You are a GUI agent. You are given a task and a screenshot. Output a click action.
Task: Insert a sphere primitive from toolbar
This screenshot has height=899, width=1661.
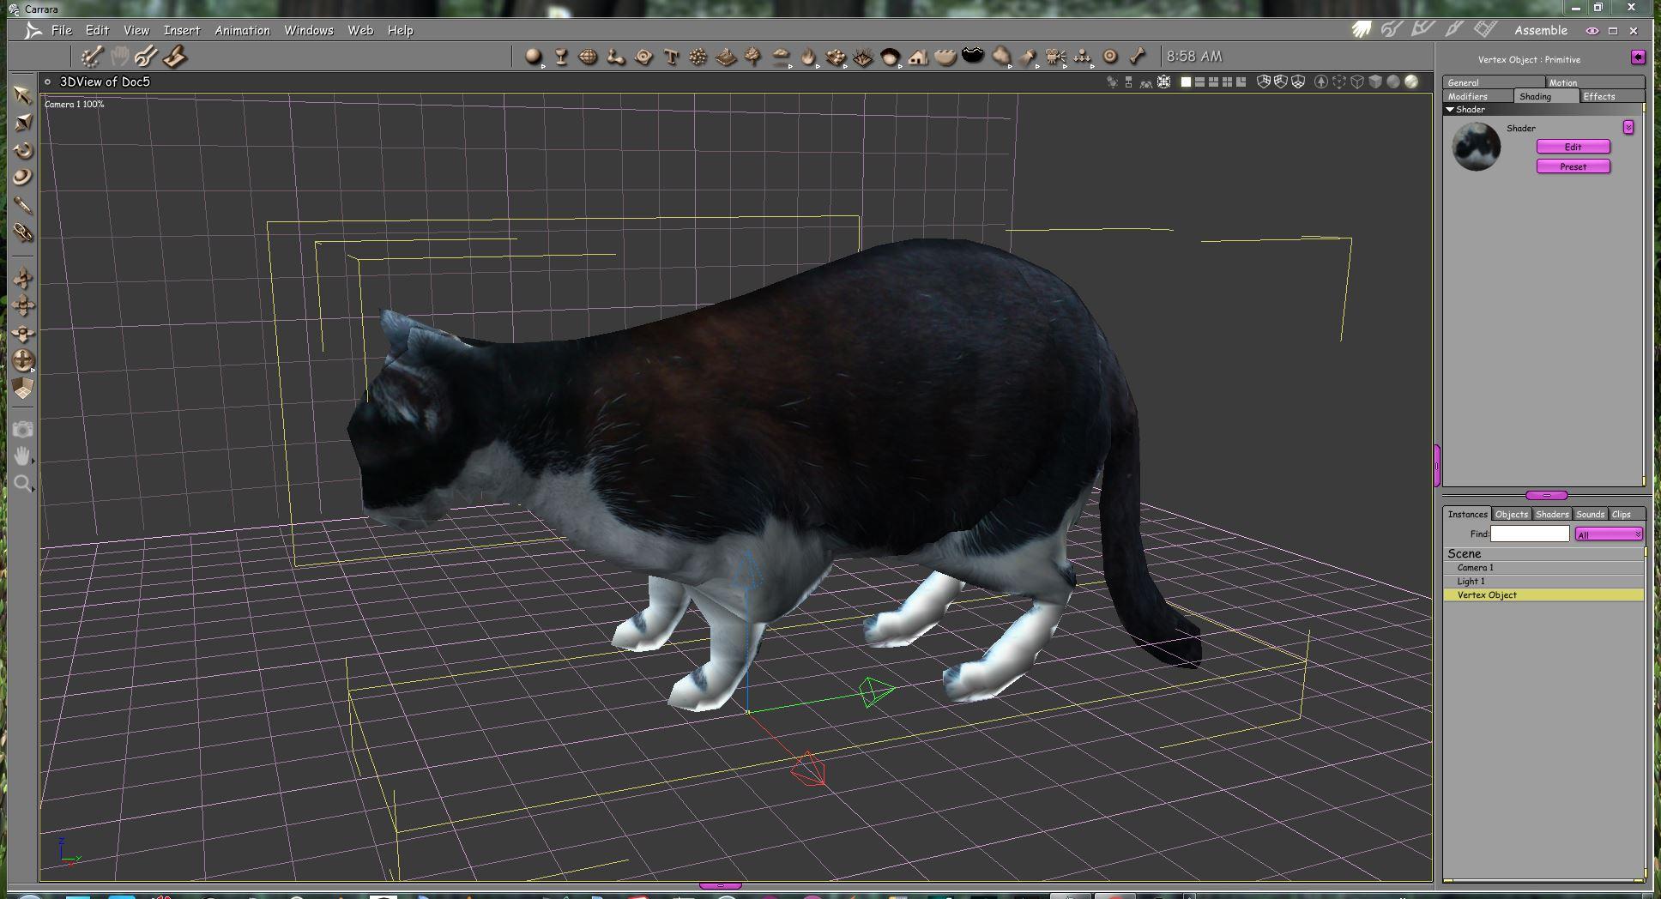pyautogui.click(x=534, y=57)
